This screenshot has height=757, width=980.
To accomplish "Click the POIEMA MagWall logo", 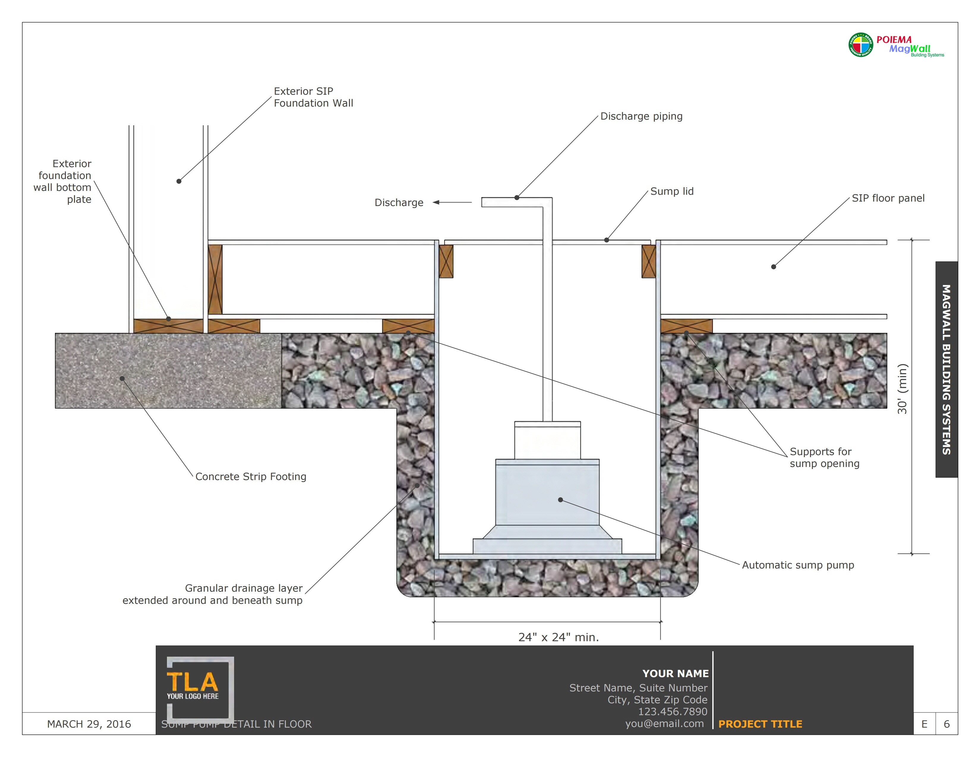I will tap(896, 45).
